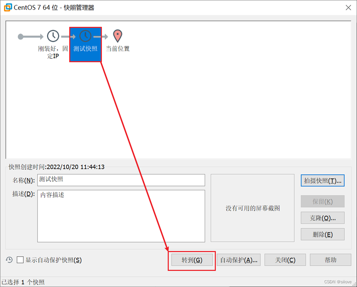Focus the 描述(D) description text area
Image resolution: width=357 pixels, height=287 pixels.
[121, 216]
